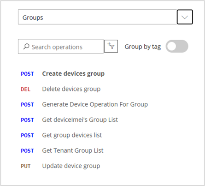This screenshot has height=186, width=205.
Task: Click POST badge beside Generate Device Operation
Action: point(27,105)
